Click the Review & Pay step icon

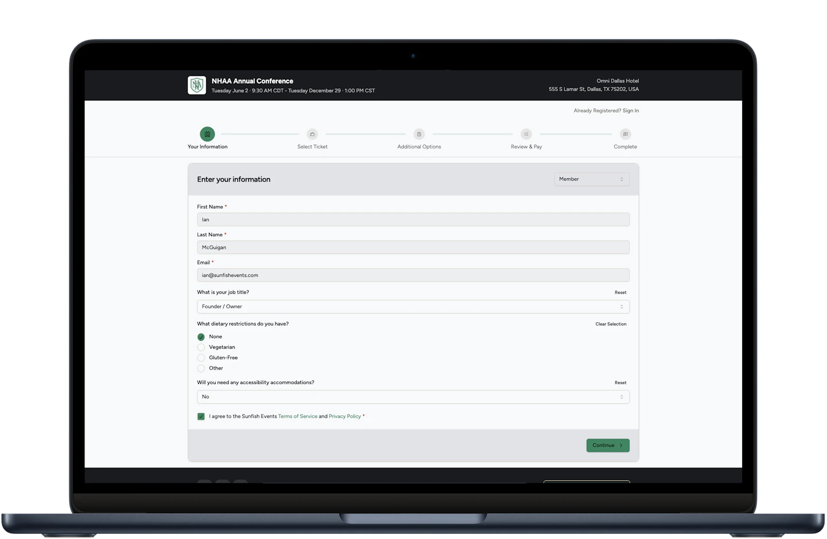pos(526,134)
